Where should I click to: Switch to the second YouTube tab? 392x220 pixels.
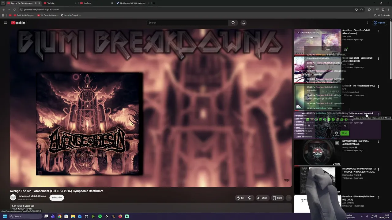coord(60,3)
